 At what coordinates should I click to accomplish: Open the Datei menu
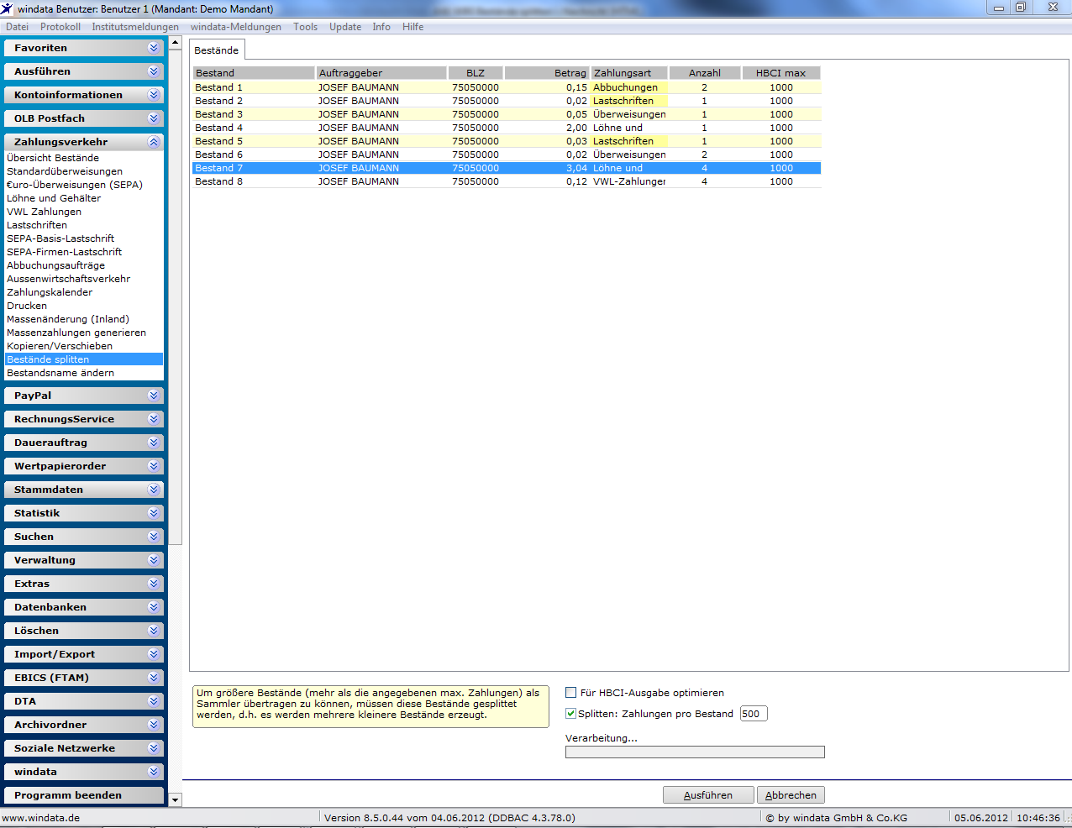coord(17,27)
